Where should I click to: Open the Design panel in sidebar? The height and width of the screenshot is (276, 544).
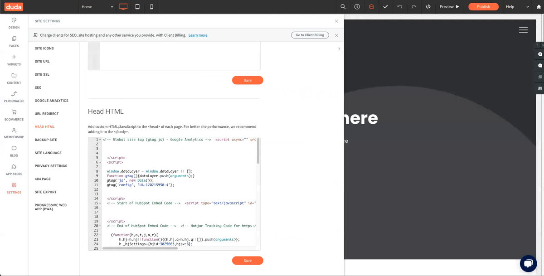(14, 23)
